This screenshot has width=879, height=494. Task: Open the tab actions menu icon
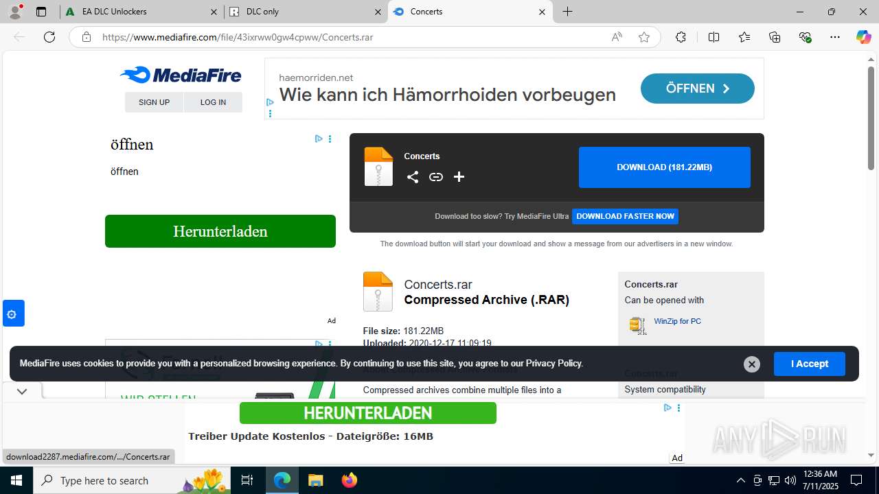tap(41, 12)
